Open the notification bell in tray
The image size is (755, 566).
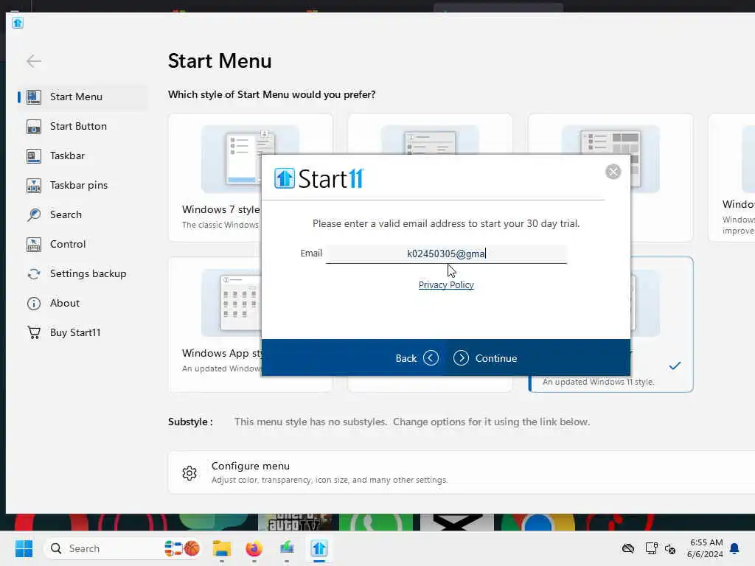click(x=735, y=548)
